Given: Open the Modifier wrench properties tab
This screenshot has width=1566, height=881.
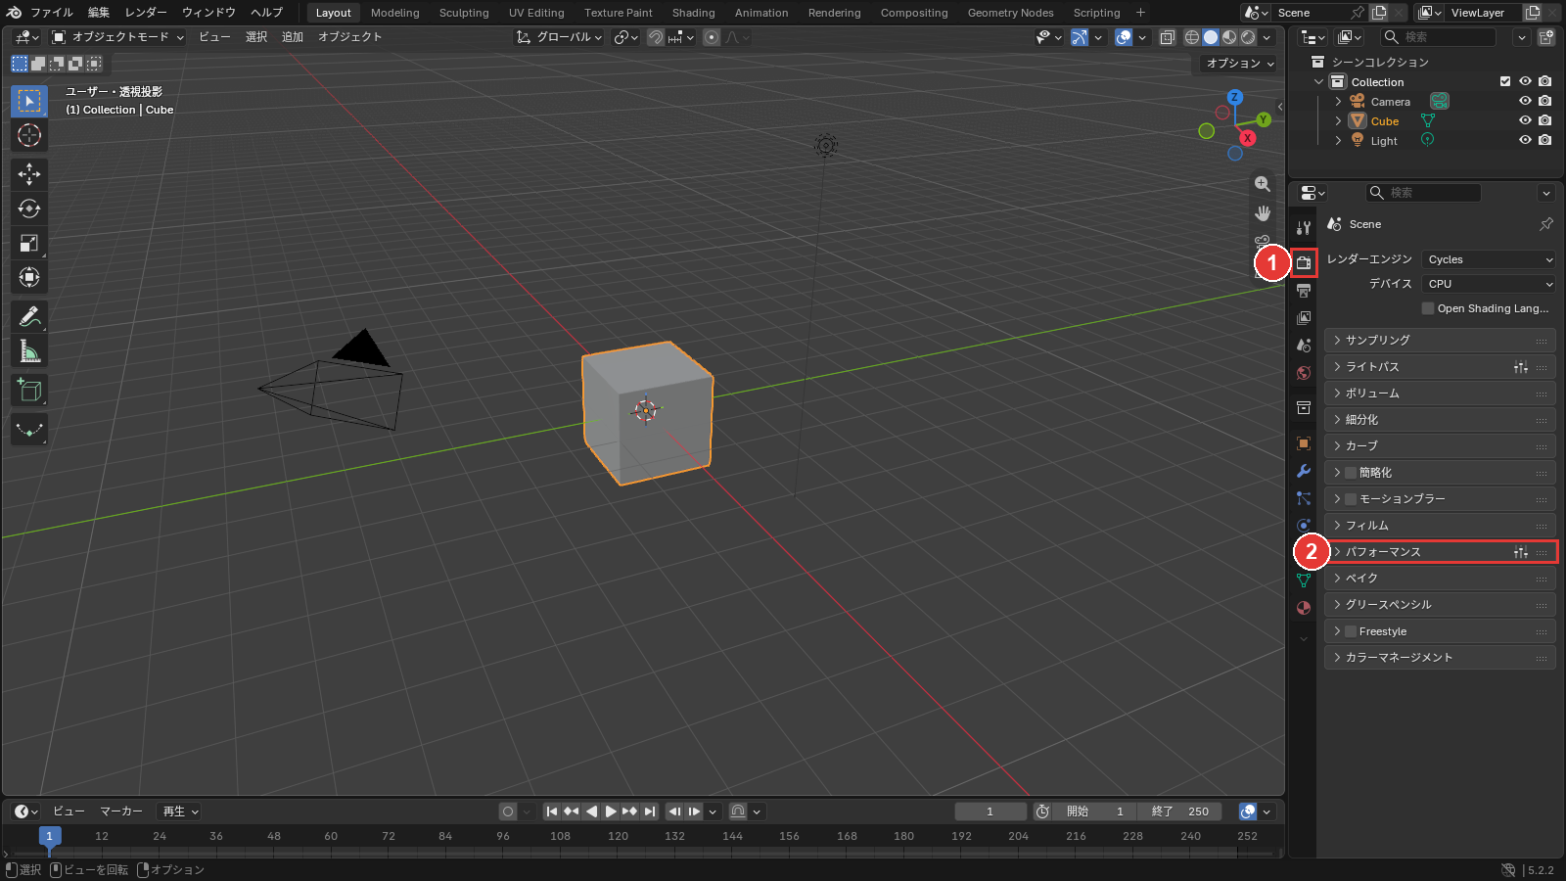Looking at the screenshot, I should 1304,471.
